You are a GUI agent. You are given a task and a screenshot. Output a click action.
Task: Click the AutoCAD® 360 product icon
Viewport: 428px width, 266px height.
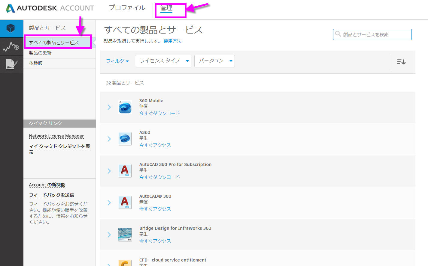pyautogui.click(x=125, y=202)
